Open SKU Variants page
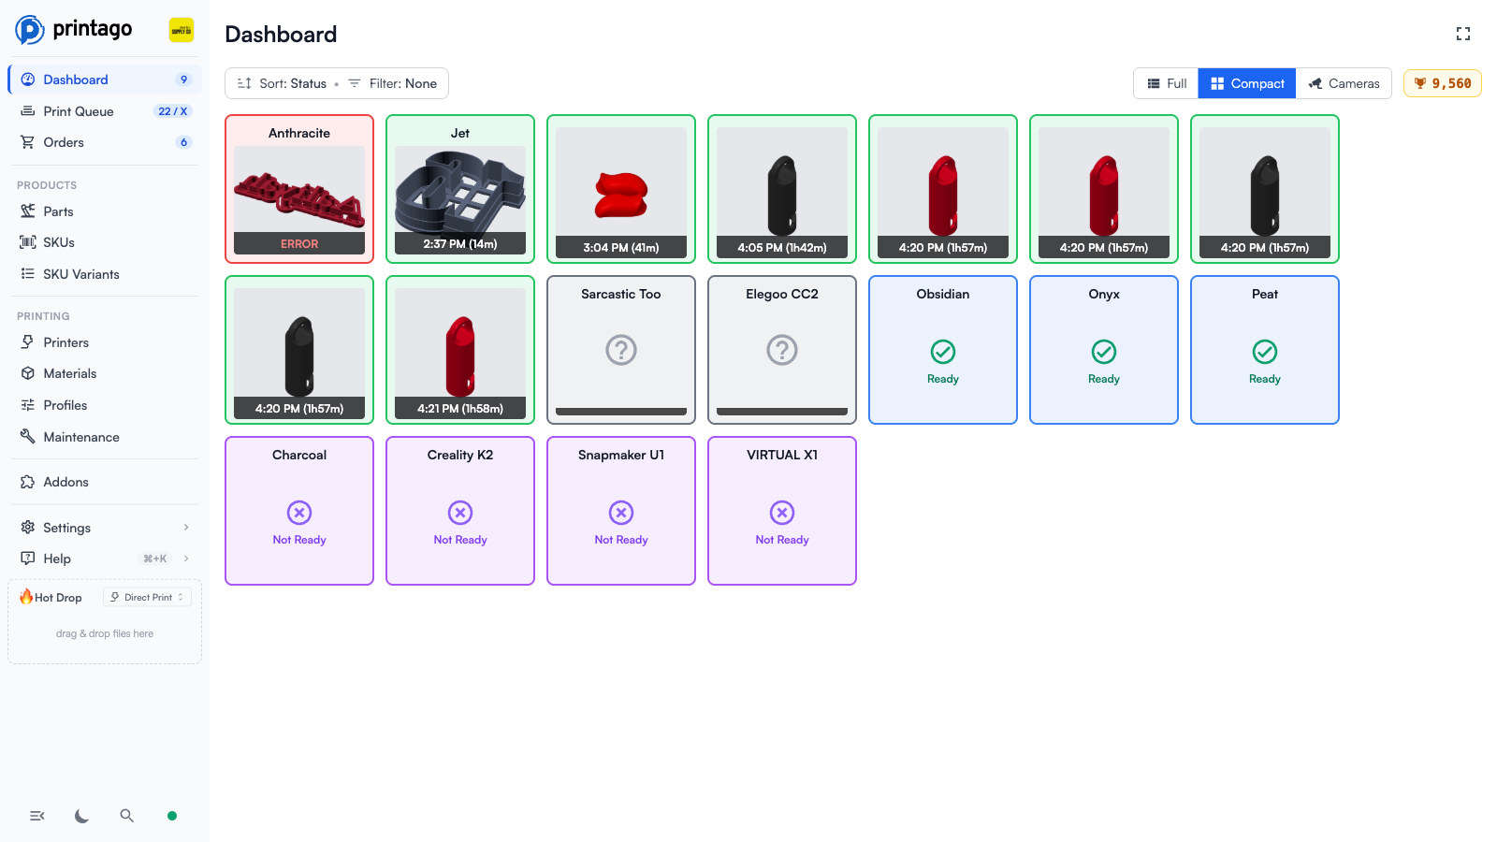The height and width of the screenshot is (842, 1497). point(104,274)
